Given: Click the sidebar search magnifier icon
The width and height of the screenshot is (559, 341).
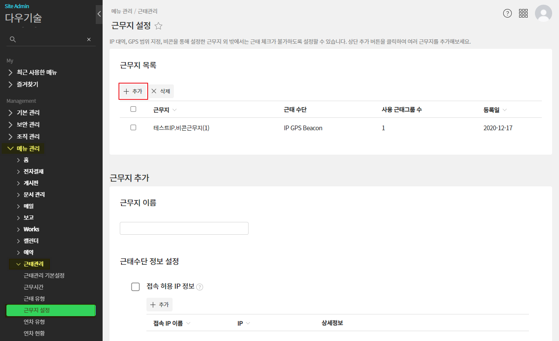Looking at the screenshot, I should tap(13, 39).
